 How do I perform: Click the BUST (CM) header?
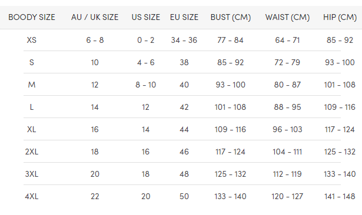pos(230,17)
